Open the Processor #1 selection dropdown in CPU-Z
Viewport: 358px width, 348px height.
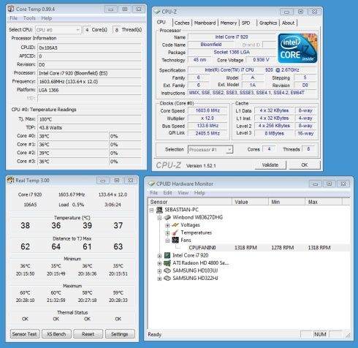[x=210, y=149]
